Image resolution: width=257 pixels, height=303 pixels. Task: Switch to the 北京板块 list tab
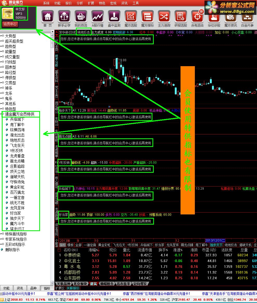coord(80,284)
